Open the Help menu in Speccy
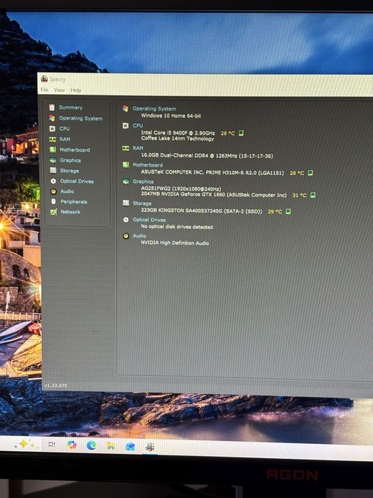 [76, 90]
